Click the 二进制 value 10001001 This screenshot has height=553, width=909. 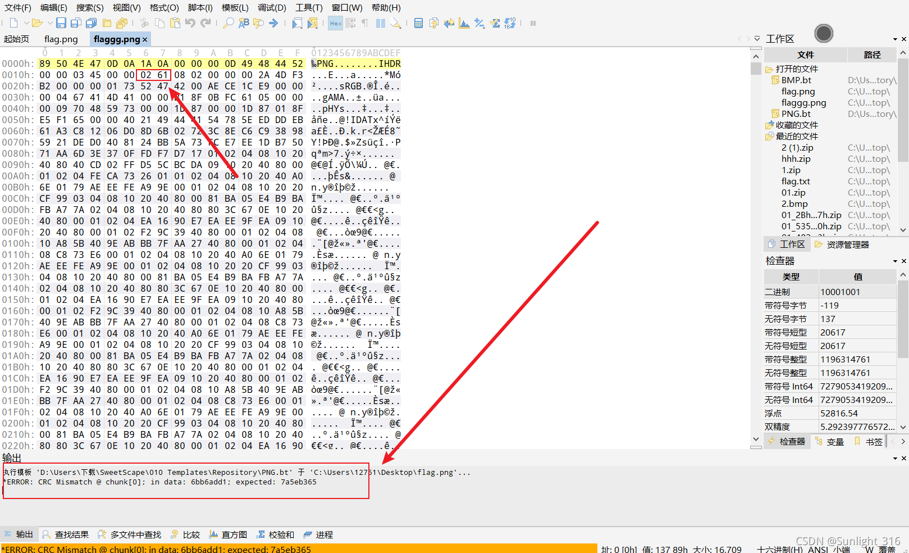840,292
